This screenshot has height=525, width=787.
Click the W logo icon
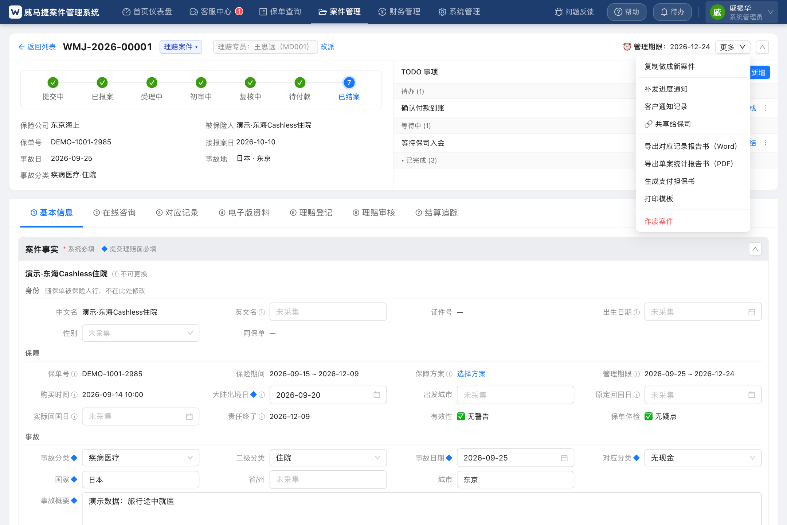pyautogui.click(x=15, y=12)
